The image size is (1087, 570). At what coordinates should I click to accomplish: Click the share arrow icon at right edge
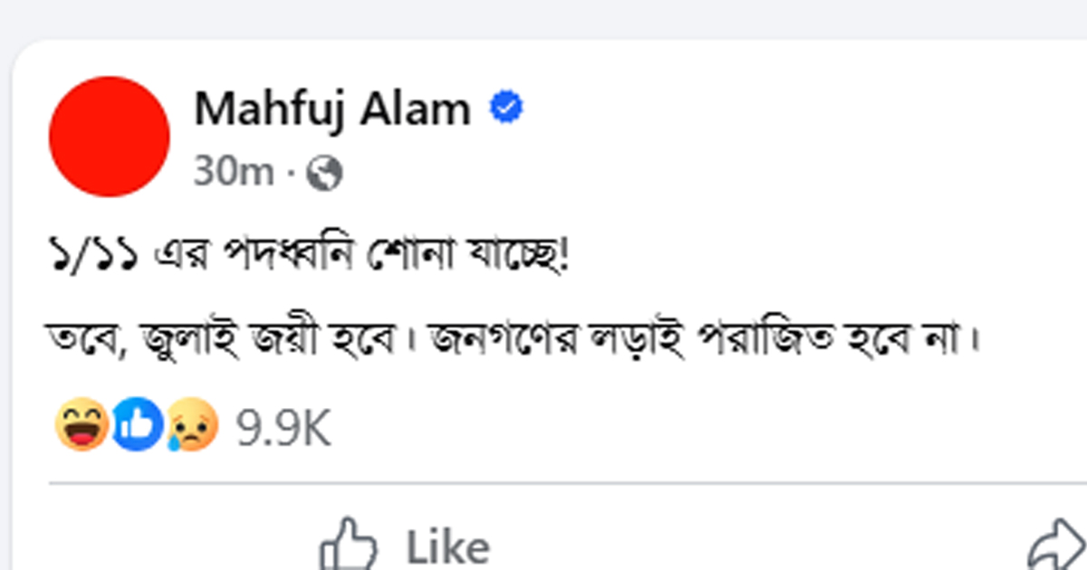click(x=1060, y=546)
